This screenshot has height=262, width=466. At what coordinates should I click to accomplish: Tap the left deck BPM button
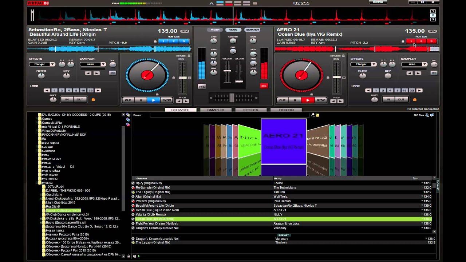185,31
